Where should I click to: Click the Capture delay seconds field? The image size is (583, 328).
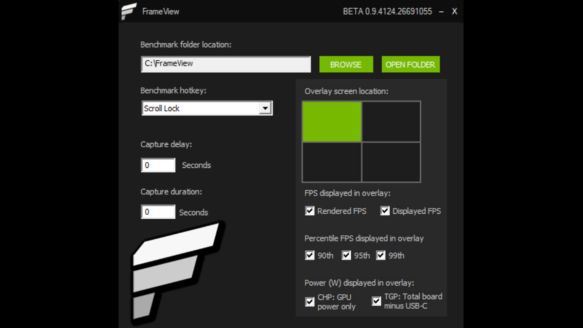pyautogui.click(x=158, y=165)
